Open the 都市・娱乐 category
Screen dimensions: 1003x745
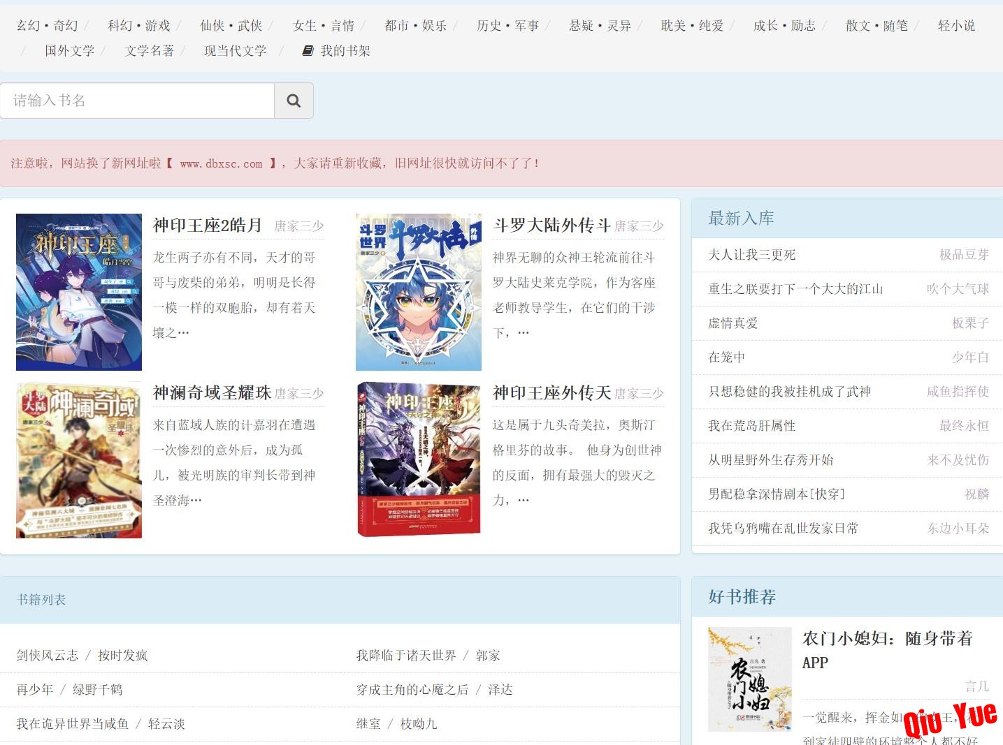pos(416,26)
